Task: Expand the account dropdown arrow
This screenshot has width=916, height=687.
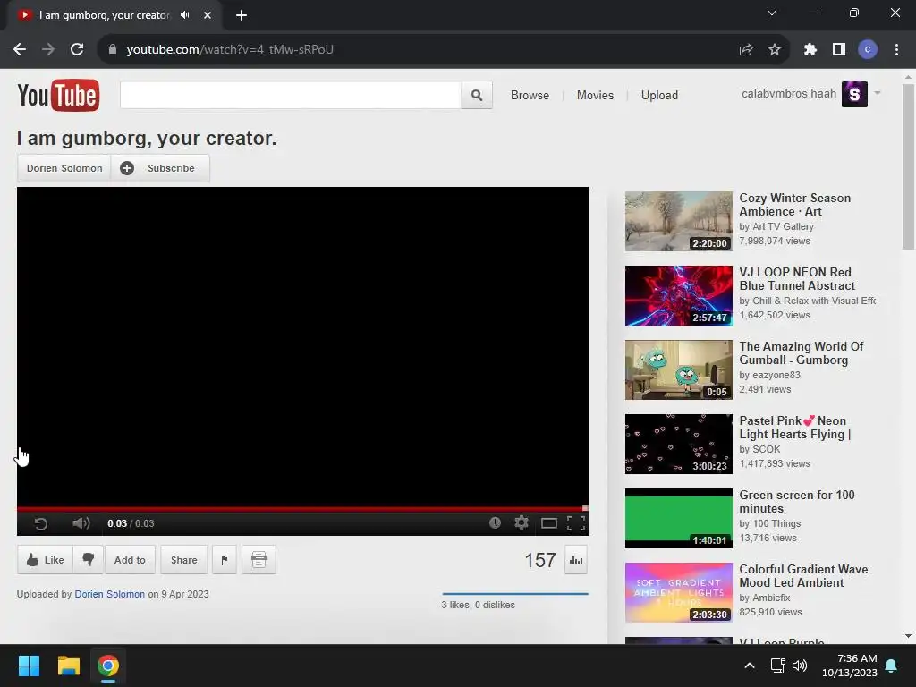Action: (877, 93)
